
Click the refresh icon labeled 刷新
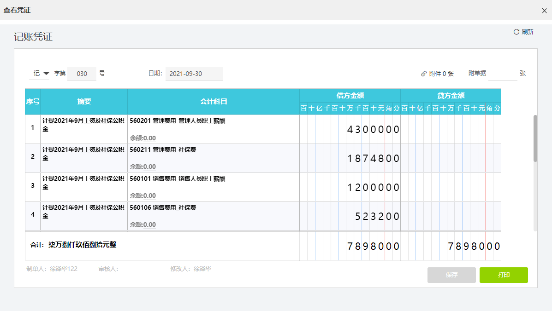pos(516,32)
